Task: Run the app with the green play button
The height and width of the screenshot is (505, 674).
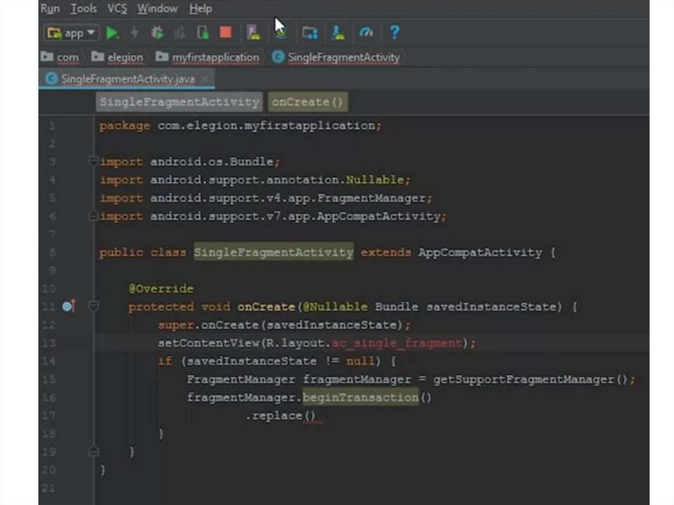Action: point(113,32)
